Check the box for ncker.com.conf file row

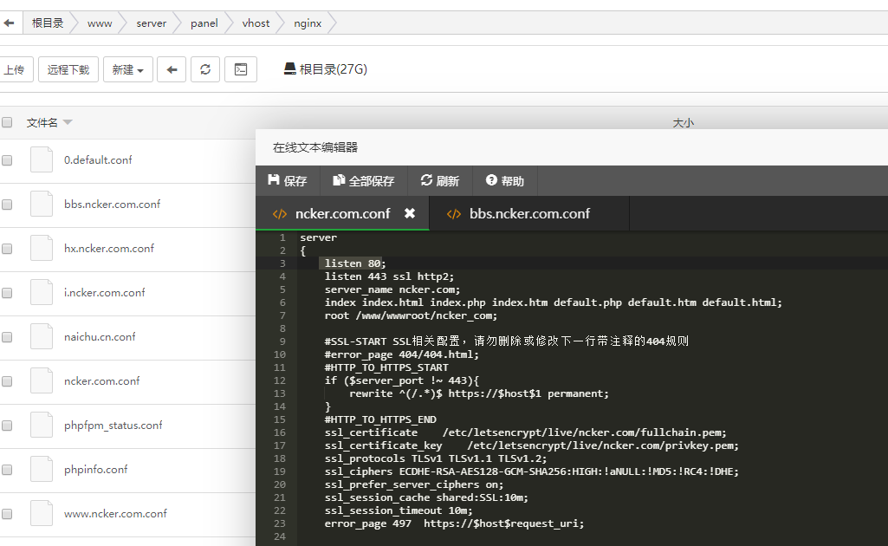(7, 381)
